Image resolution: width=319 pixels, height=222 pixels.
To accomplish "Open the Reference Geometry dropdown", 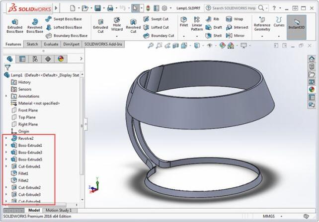I will (262, 36).
